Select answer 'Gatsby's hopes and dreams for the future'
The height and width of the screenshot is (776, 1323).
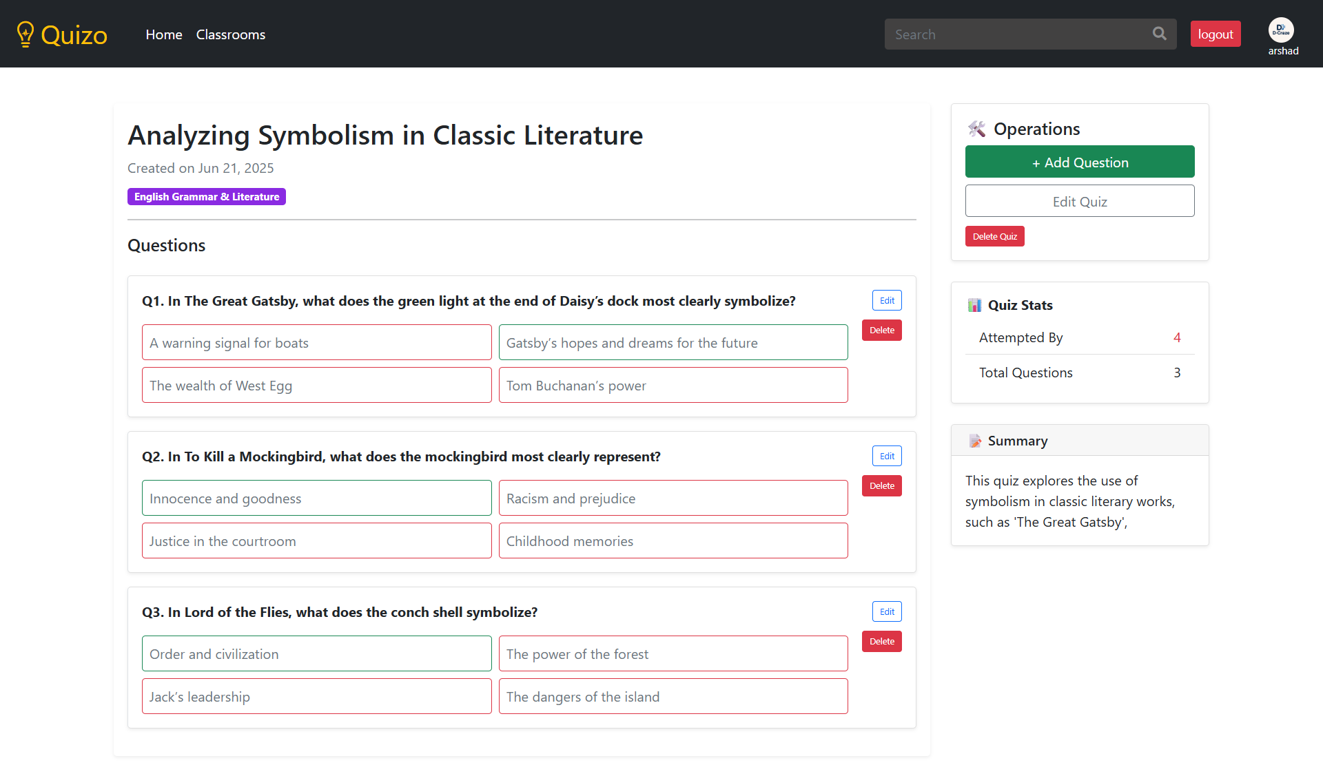point(673,343)
